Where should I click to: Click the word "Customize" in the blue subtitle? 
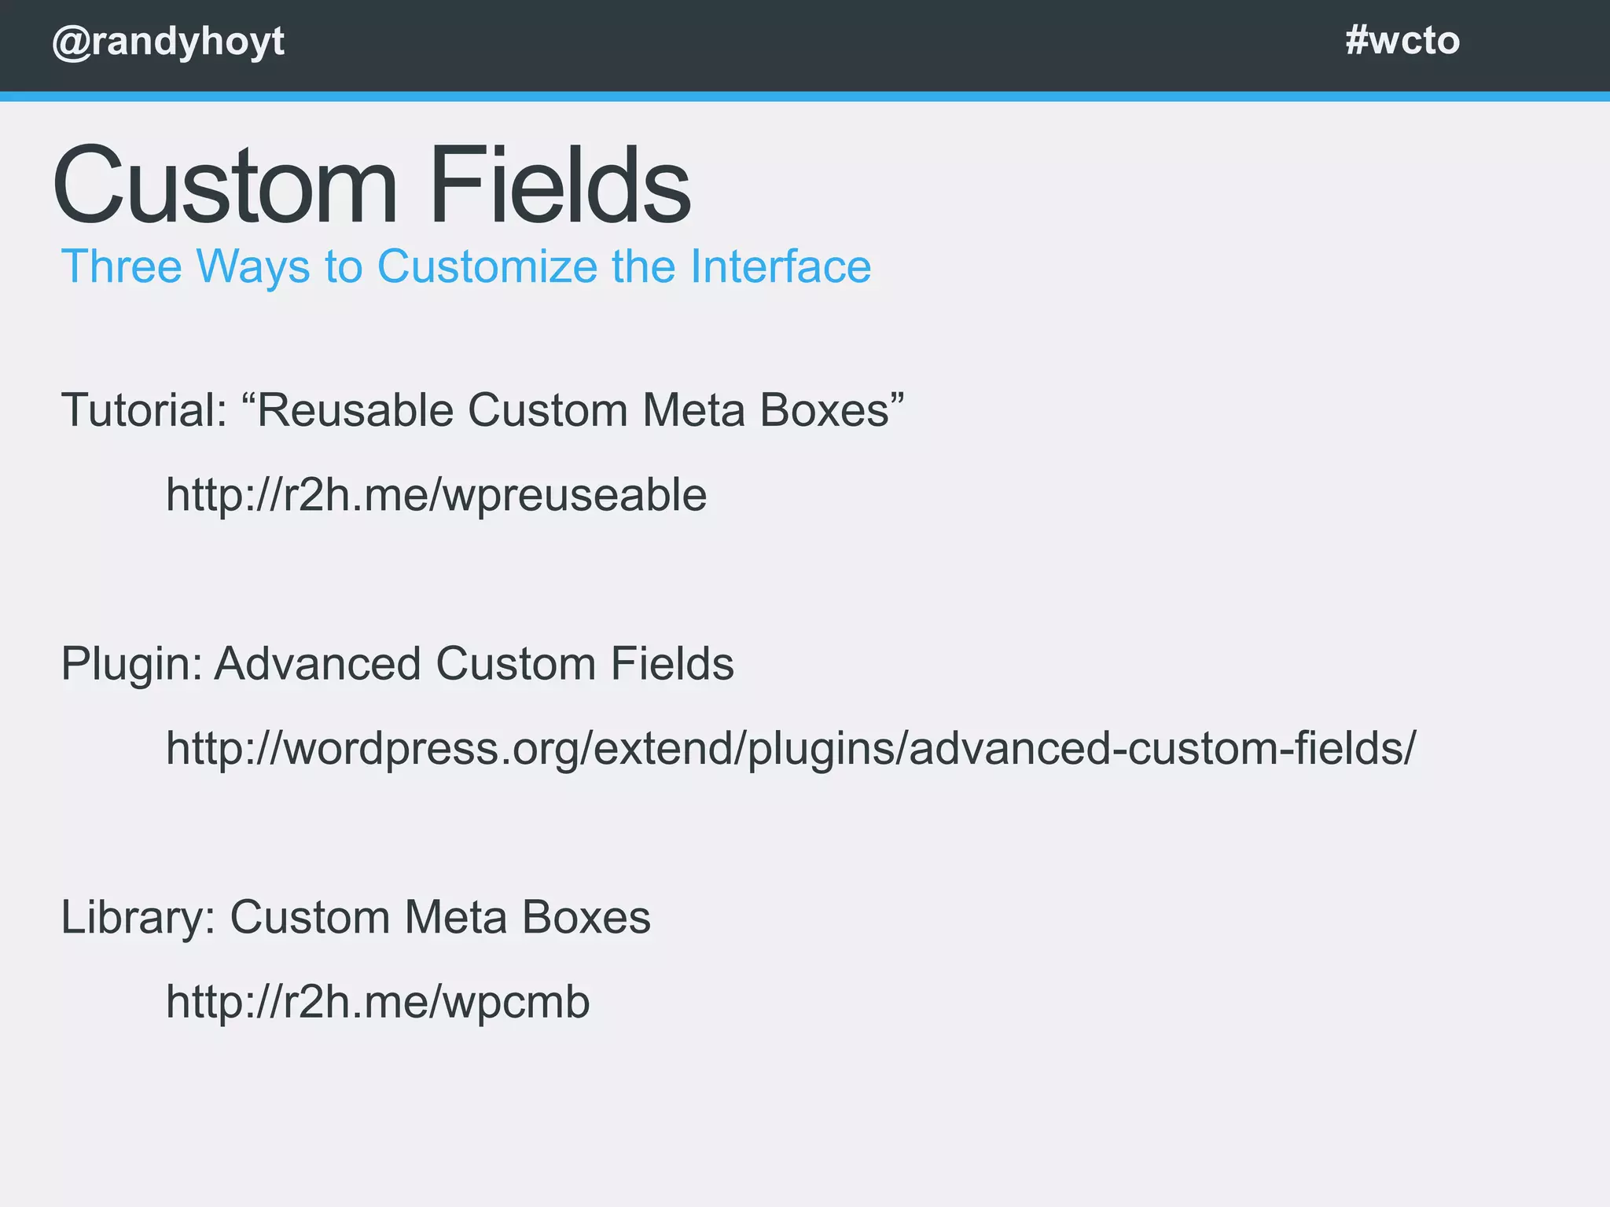487,266
